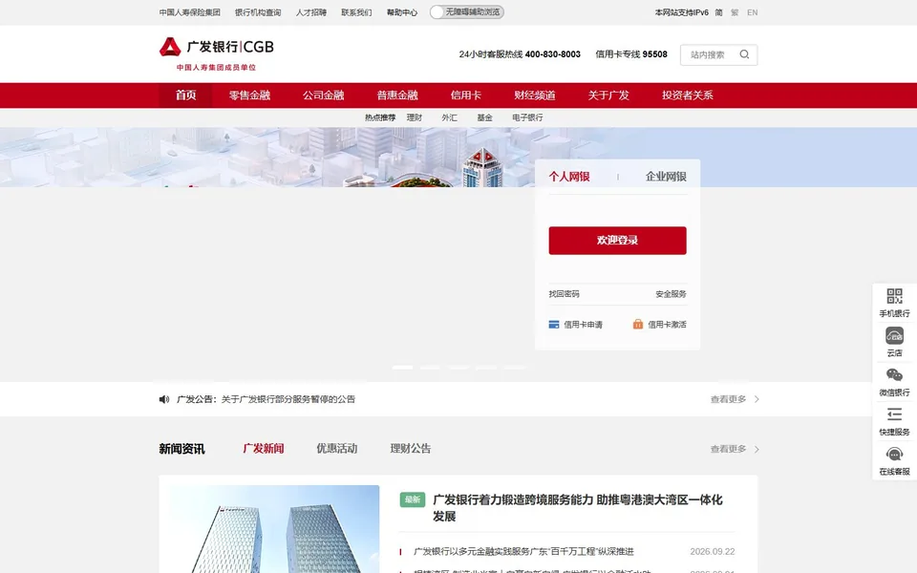Click the 欢迎登录 button

[x=618, y=241]
